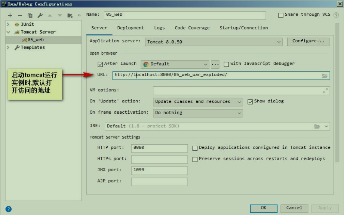Move configuration down with the arrow icon
This screenshot has height=215, width=344.
coord(60,15)
